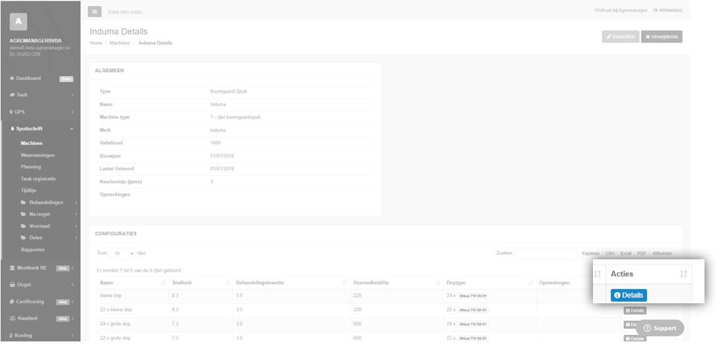
Task: Click the Afdrukken print button
Action: [x=662, y=253]
